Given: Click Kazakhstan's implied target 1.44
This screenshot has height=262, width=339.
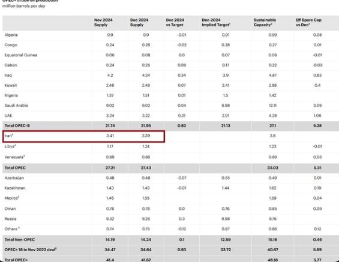Looking at the screenshot, I should pos(226,188).
